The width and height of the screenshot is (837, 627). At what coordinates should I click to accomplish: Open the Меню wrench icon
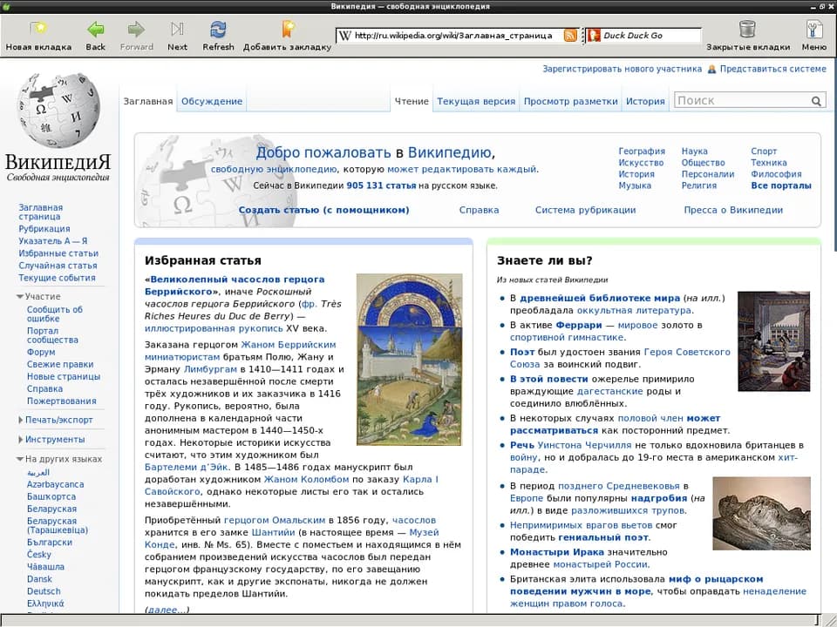(x=813, y=30)
